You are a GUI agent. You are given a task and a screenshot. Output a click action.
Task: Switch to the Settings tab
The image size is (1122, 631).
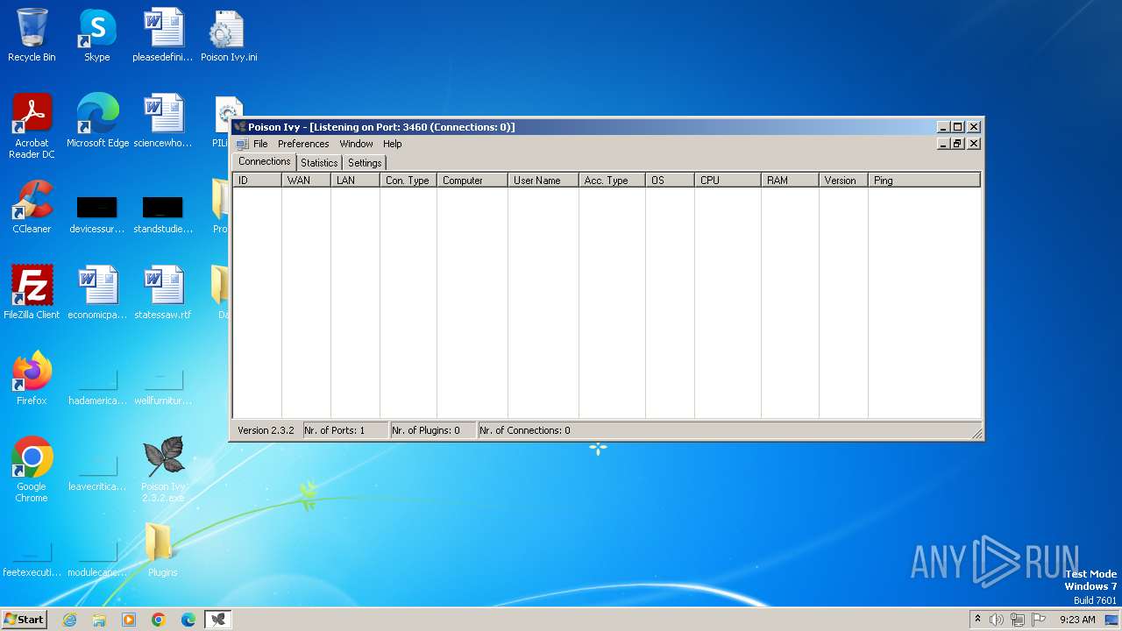(365, 163)
